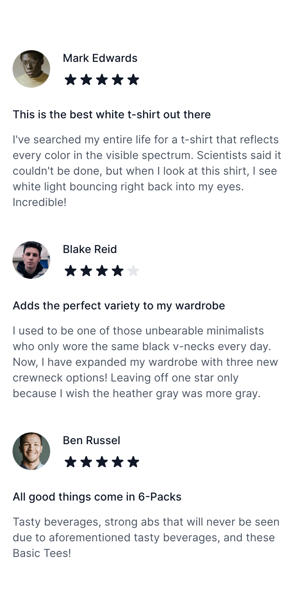Click the third star in Ben Russel's rating
The width and height of the screenshot is (294, 611).
click(102, 462)
